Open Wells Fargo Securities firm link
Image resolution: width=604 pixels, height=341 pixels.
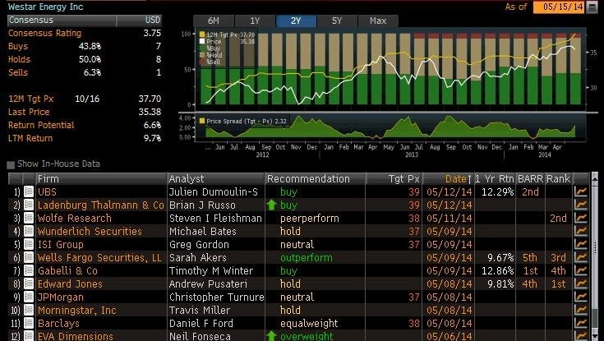tap(99, 257)
